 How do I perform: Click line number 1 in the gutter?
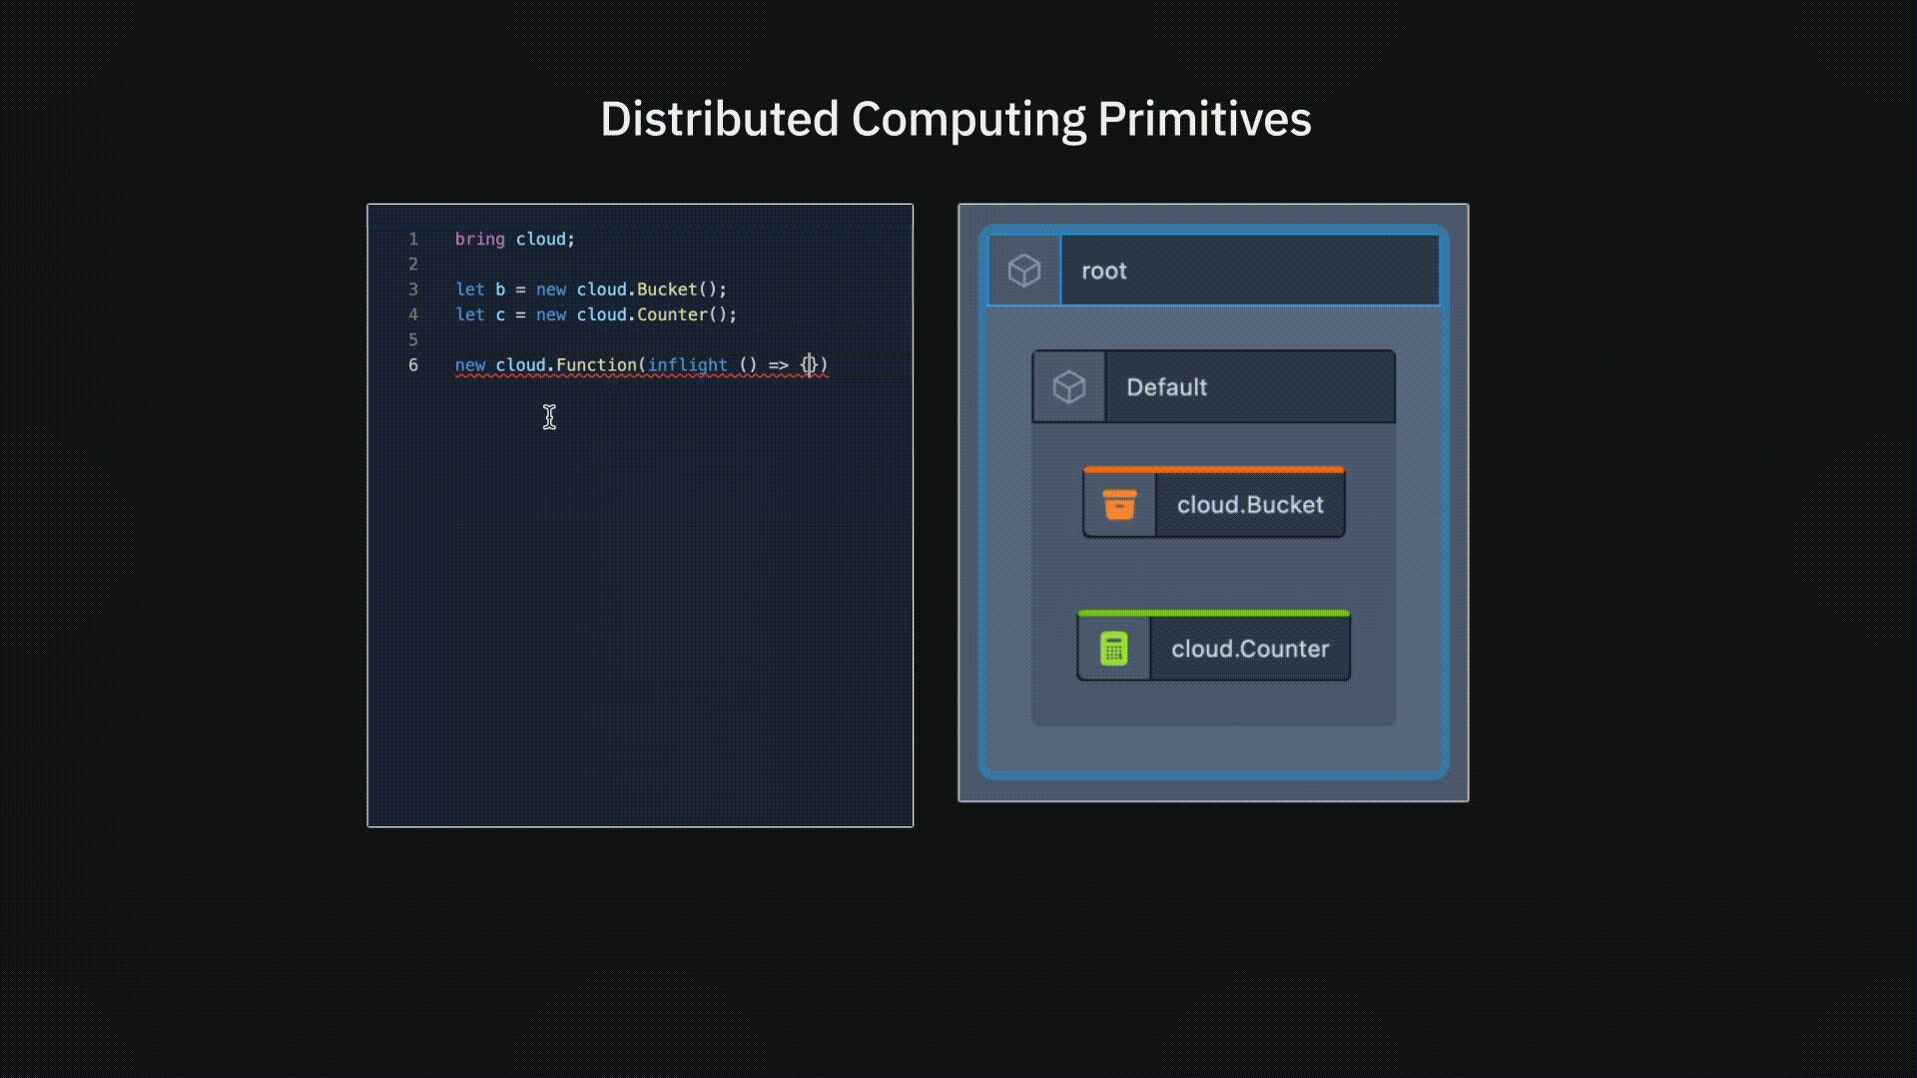coord(413,240)
